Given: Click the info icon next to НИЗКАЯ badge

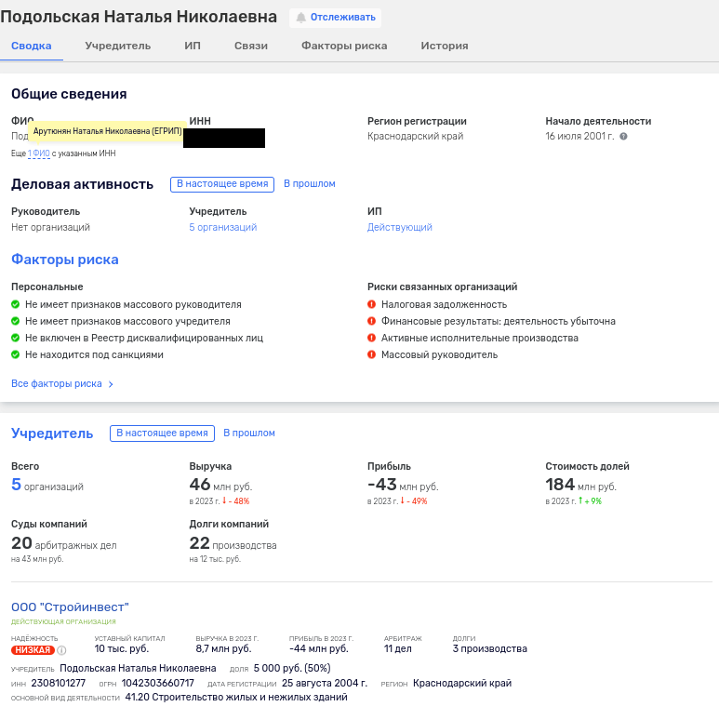Looking at the screenshot, I should tap(62, 650).
